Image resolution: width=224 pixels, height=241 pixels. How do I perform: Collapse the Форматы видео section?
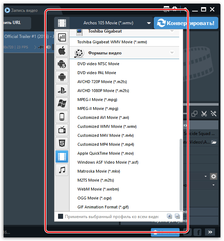click(x=172, y=53)
